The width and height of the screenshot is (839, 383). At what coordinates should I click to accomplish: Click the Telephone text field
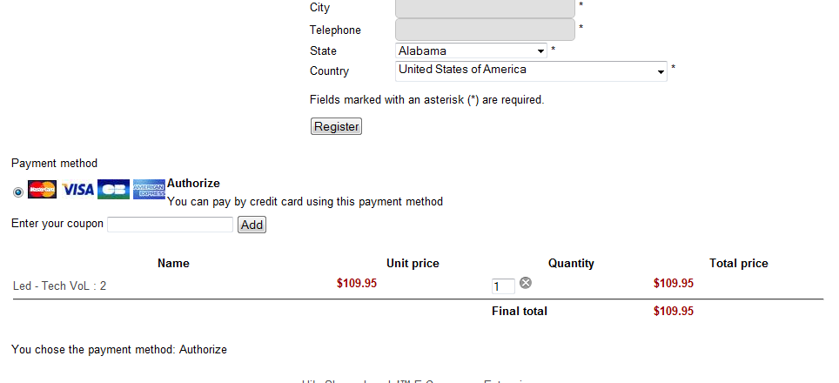point(485,30)
